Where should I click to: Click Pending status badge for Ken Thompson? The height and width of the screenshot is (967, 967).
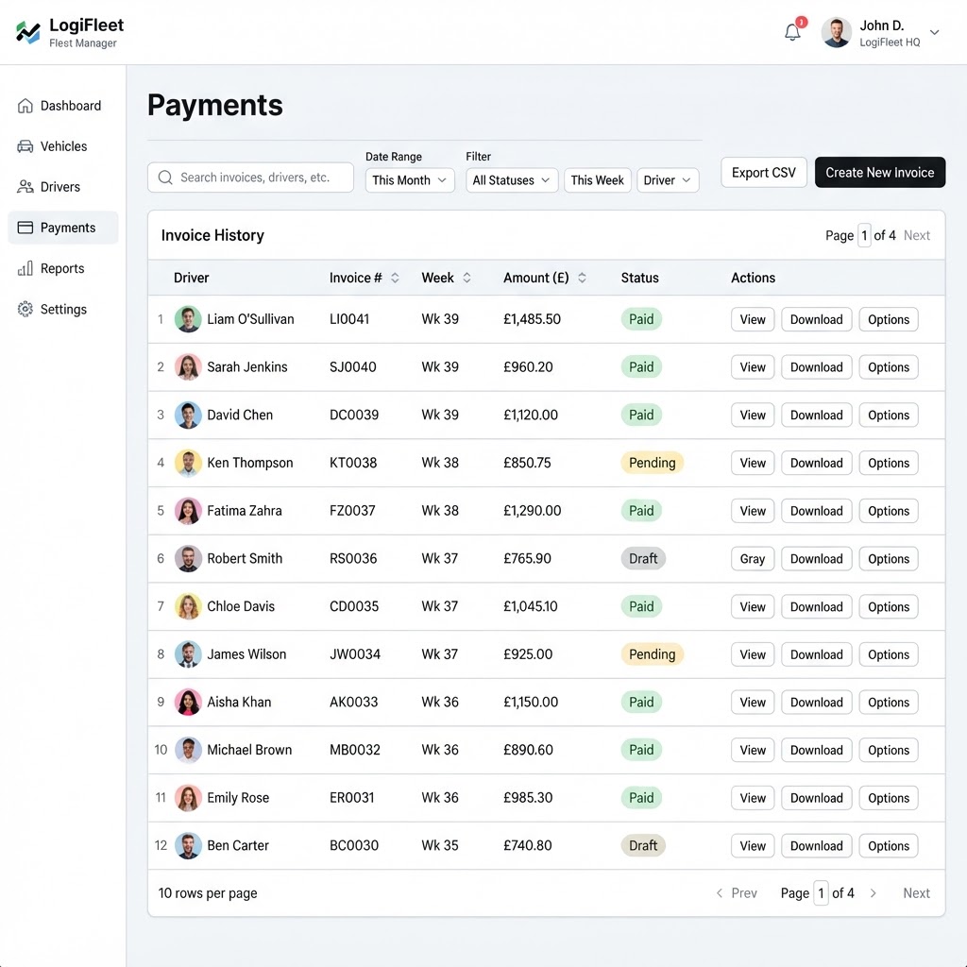click(x=652, y=463)
